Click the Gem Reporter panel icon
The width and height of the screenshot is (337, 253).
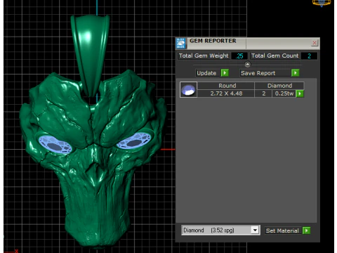(x=180, y=44)
